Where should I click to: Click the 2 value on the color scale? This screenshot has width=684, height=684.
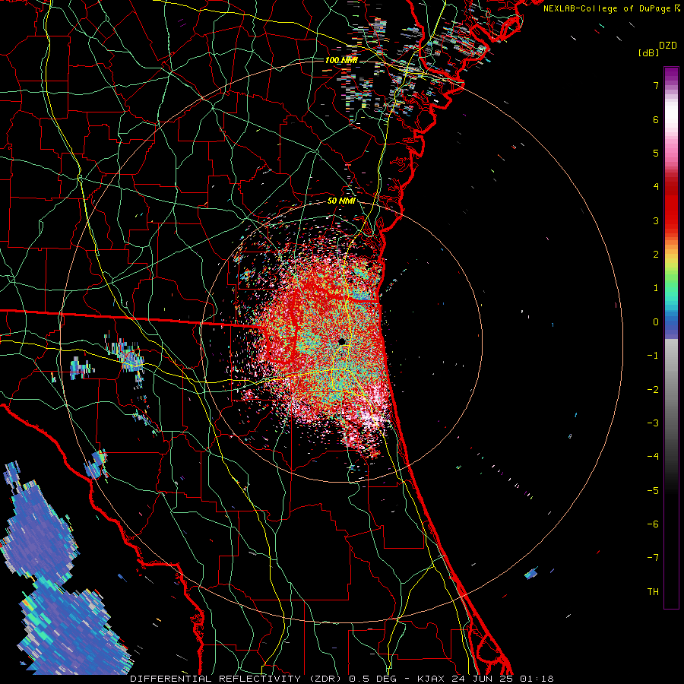(x=656, y=255)
